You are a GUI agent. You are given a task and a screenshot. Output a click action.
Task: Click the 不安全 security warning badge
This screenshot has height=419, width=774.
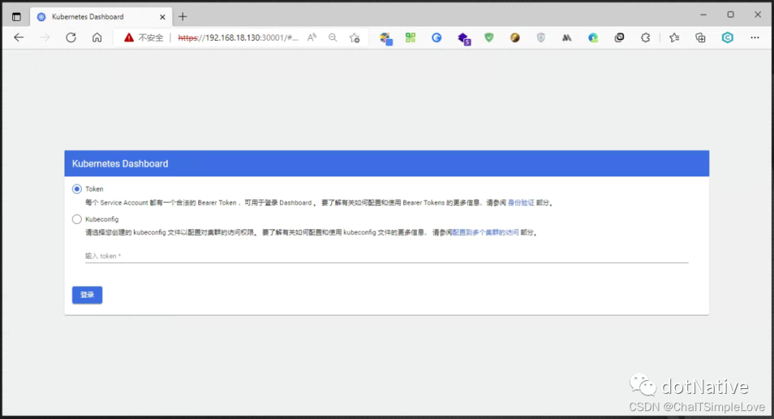(142, 37)
